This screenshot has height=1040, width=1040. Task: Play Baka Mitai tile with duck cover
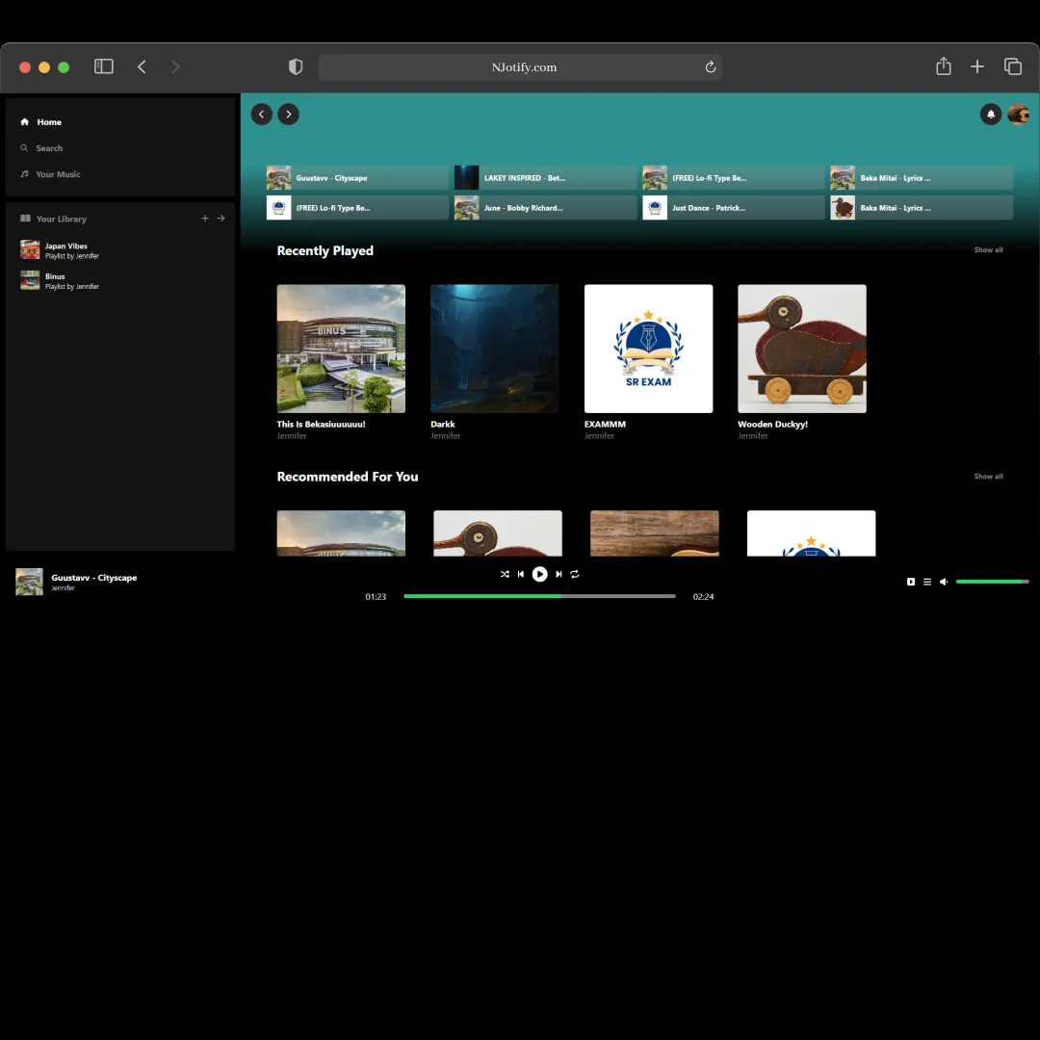pyautogui.click(x=922, y=208)
